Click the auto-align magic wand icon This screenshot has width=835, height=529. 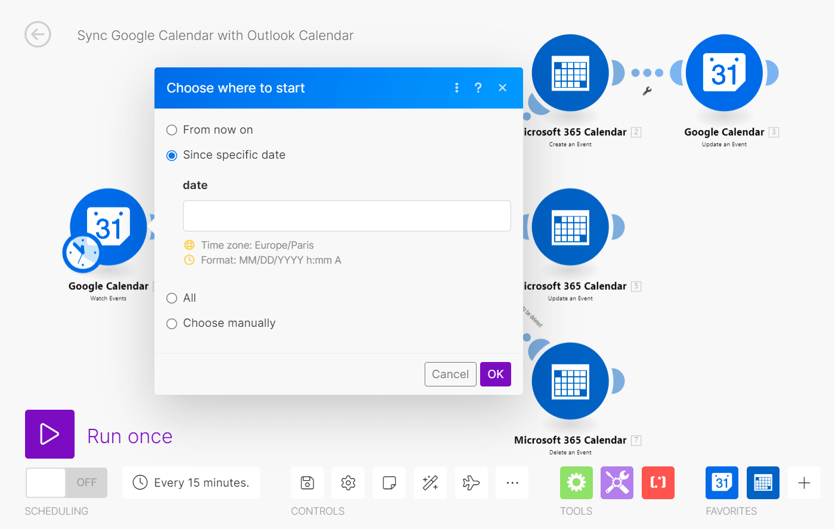coord(430,482)
